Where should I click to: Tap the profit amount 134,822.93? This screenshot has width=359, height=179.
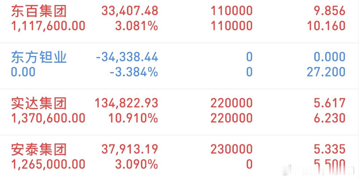(x=126, y=103)
